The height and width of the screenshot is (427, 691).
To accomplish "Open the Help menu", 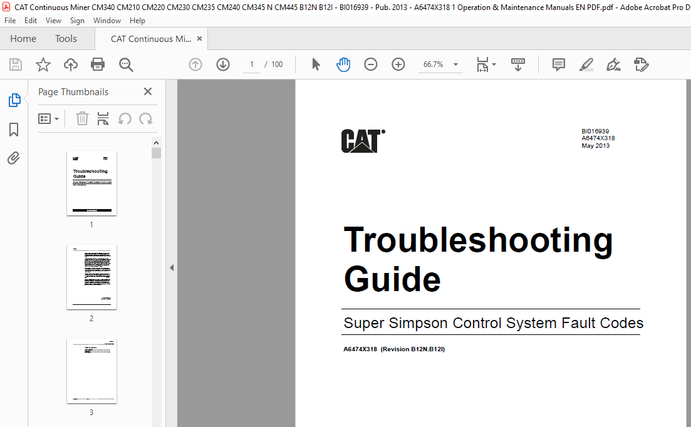I will tap(137, 21).
